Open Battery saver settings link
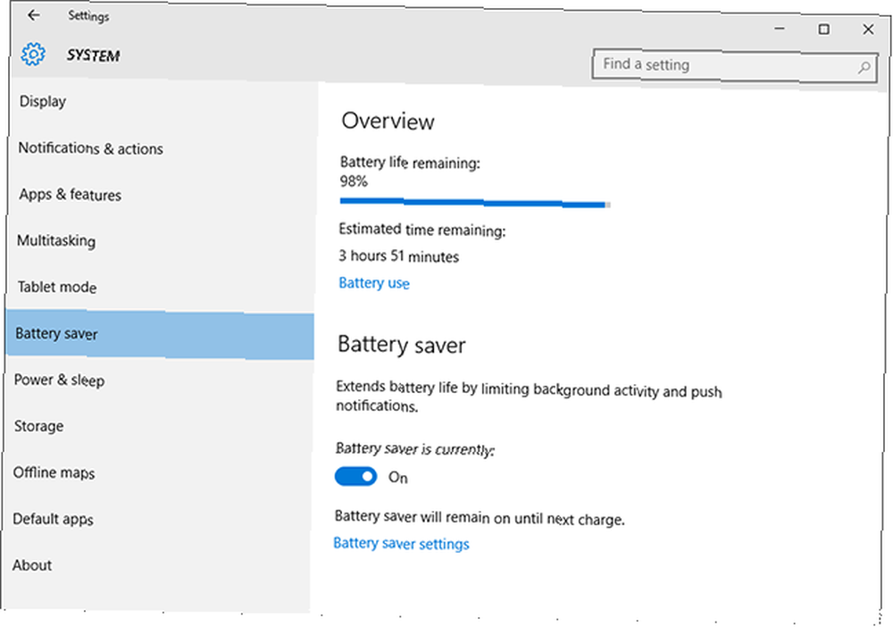Image resolution: width=893 pixels, height=627 pixels. click(402, 544)
